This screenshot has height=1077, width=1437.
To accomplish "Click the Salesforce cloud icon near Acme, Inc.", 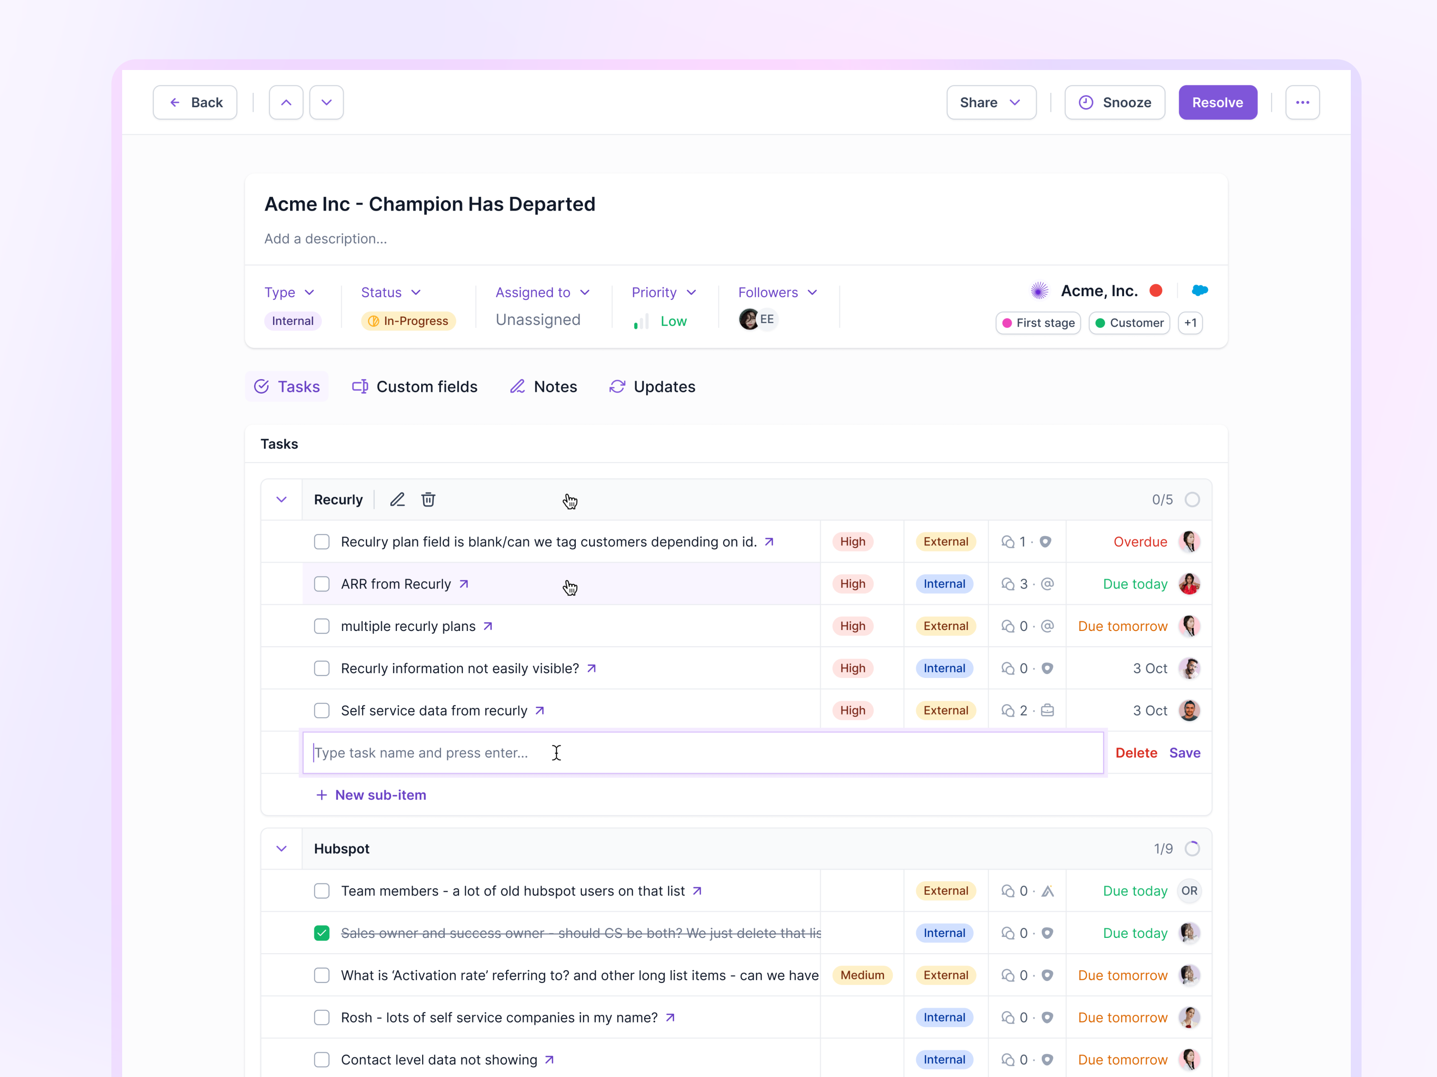I will [1200, 290].
